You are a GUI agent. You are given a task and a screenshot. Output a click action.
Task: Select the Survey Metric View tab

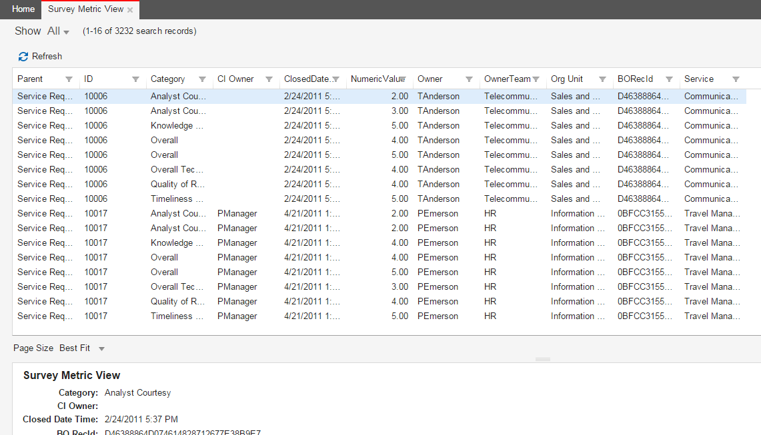[85, 9]
